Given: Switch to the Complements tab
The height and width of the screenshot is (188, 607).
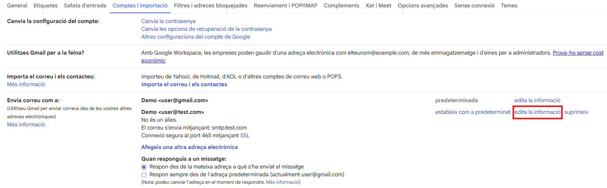Looking at the screenshot, I should [x=341, y=5].
